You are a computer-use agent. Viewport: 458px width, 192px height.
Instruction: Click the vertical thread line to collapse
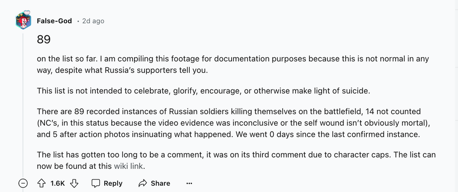(23, 103)
